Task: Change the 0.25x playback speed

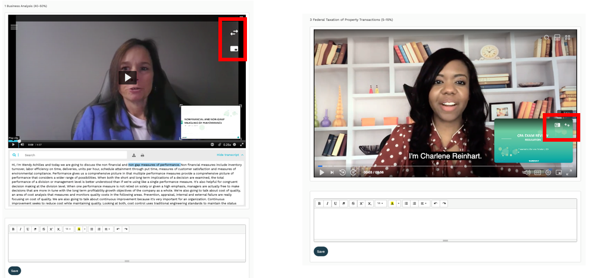Action: point(227,145)
